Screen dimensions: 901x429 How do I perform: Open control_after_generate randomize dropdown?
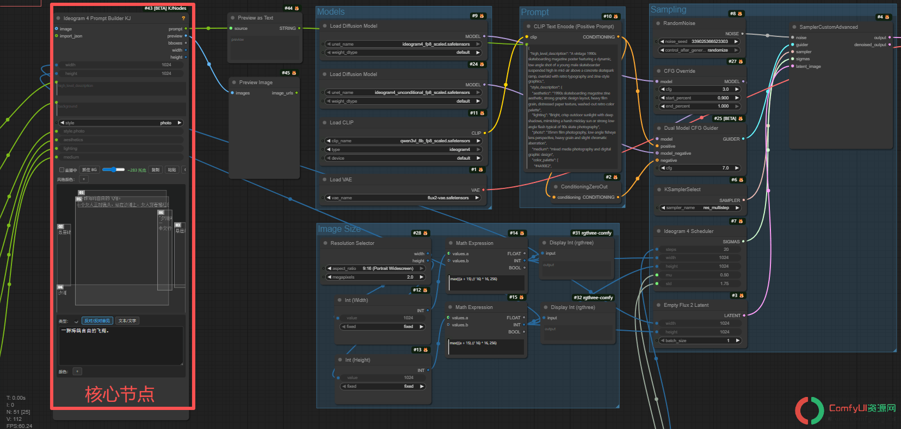[699, 50]
